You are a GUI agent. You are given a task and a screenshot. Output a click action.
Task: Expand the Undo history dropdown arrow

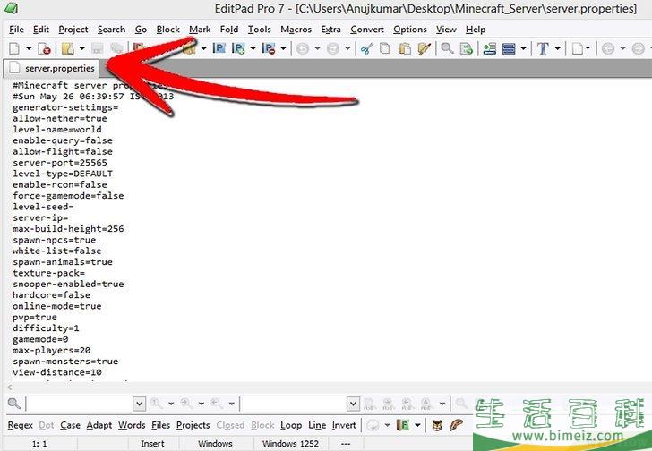click(x=317, y=48)
